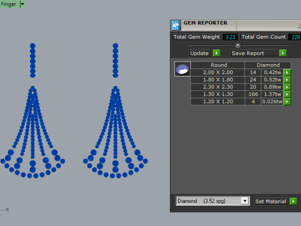Open the Diamond material dropdown
The image size is (301, 226).
click(x=245, y=201)
